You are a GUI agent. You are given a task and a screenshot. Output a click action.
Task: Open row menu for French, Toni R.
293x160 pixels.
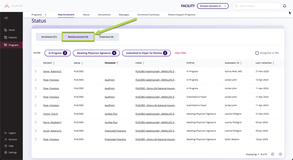(x=36, y=114)
